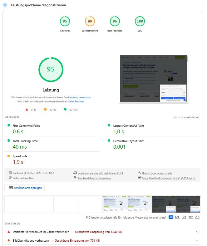Jump to the Barrierefreiheit score gauge 88
Viewport: 207px width, 246px height.
pos(90,22)
